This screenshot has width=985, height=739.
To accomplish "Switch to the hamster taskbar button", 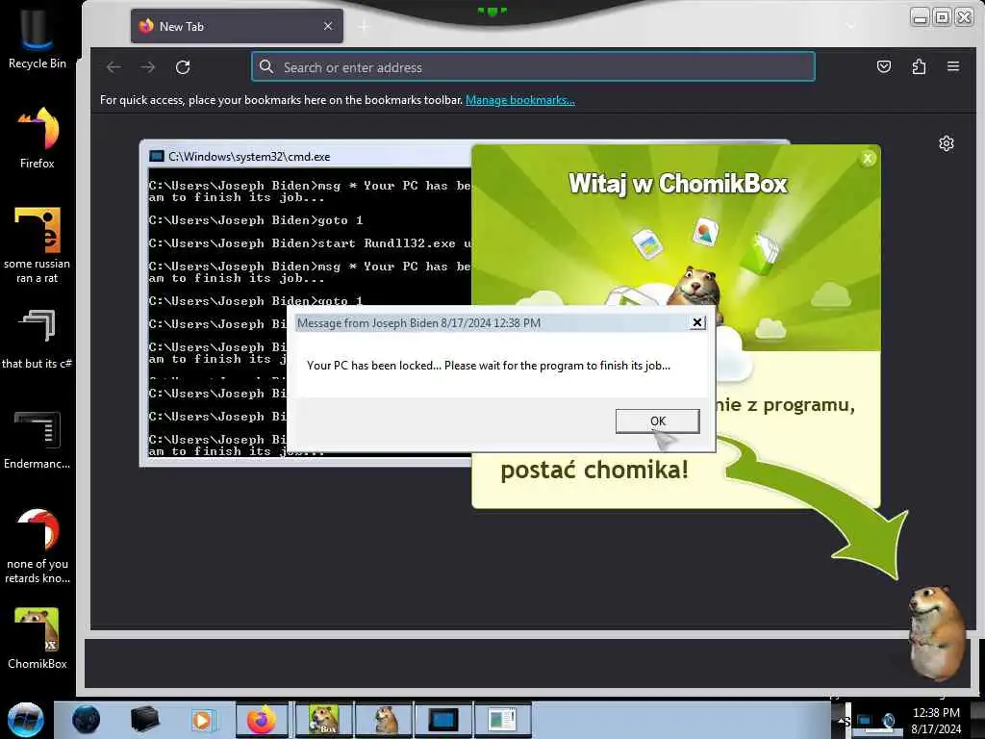I will (x=385, y=720).
